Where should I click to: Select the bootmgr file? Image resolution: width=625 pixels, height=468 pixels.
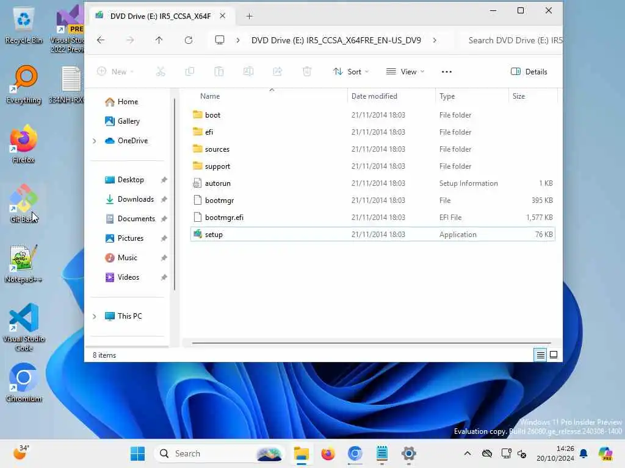[373, 200]
